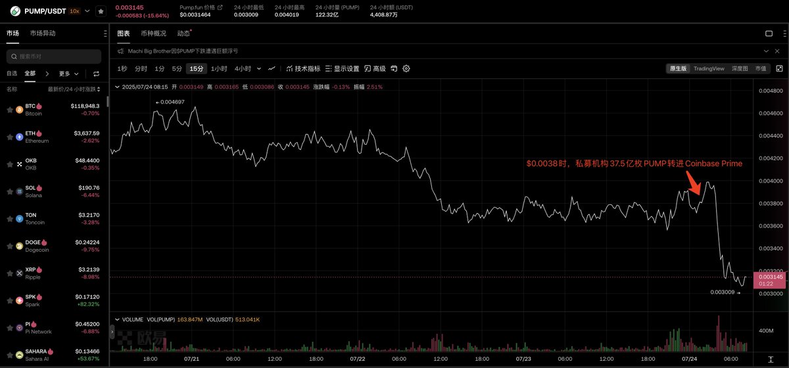
Task: Click the 10x leverage badge
Action: click(74, 11)
